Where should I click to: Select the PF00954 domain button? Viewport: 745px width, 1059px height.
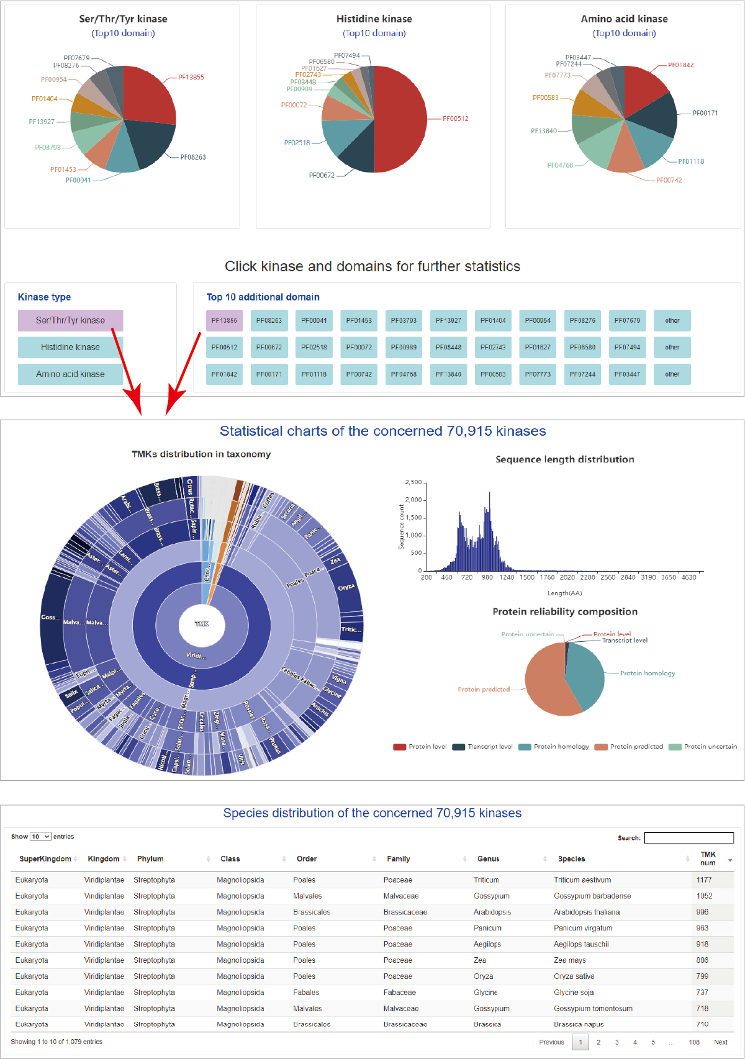[538, 320]
